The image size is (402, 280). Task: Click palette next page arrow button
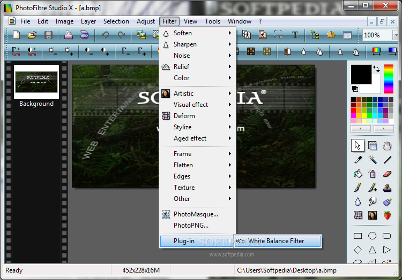pos(383,128)
